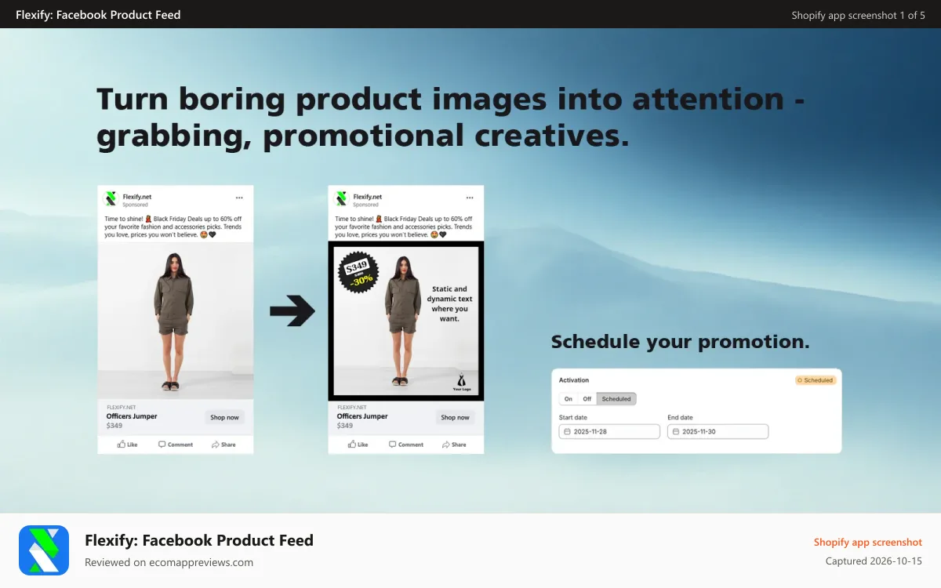
Task: Open three-dot menu on right ad
Action: 470,198
